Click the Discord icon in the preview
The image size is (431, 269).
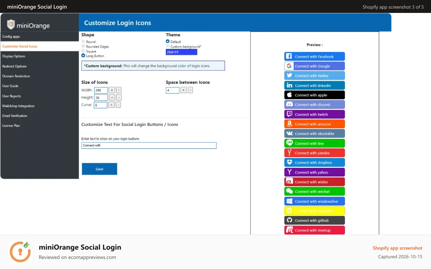[x=289, y=105]
